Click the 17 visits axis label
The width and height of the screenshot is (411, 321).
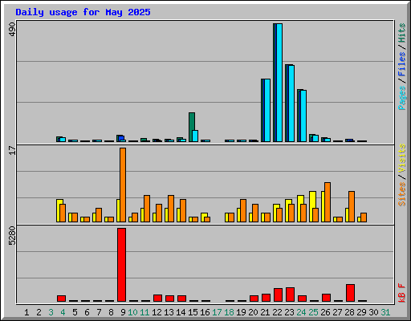[12, 150]
